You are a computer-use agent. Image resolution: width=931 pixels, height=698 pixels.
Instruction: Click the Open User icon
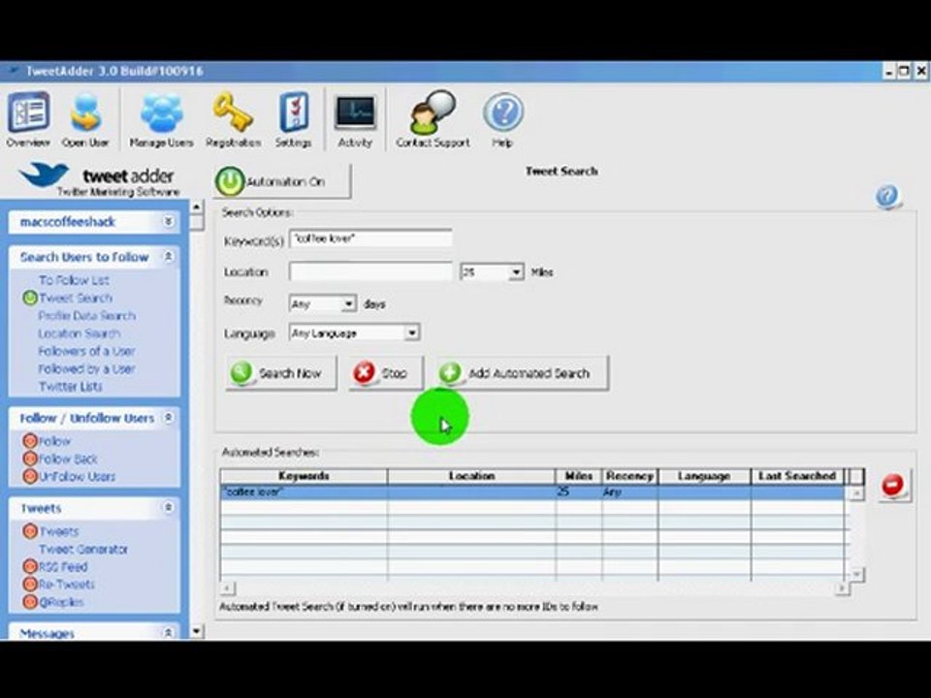tap(85, 118)
